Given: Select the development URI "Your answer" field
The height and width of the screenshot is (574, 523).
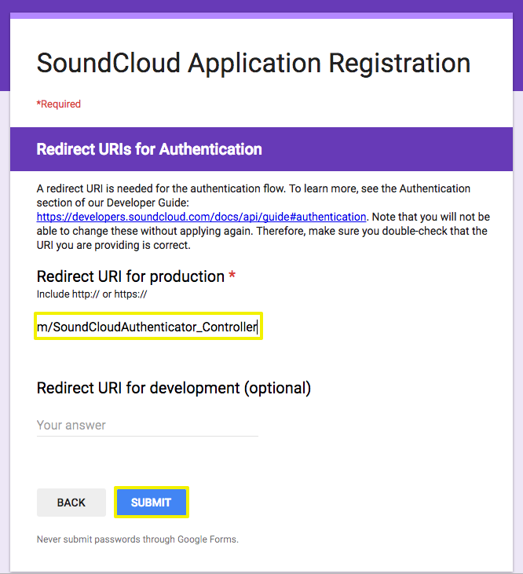Looking at the screenshot, I should click(x=148, y=426).
